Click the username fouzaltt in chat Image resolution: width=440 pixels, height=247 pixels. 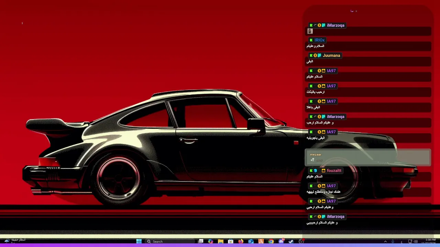pos(334,170)
